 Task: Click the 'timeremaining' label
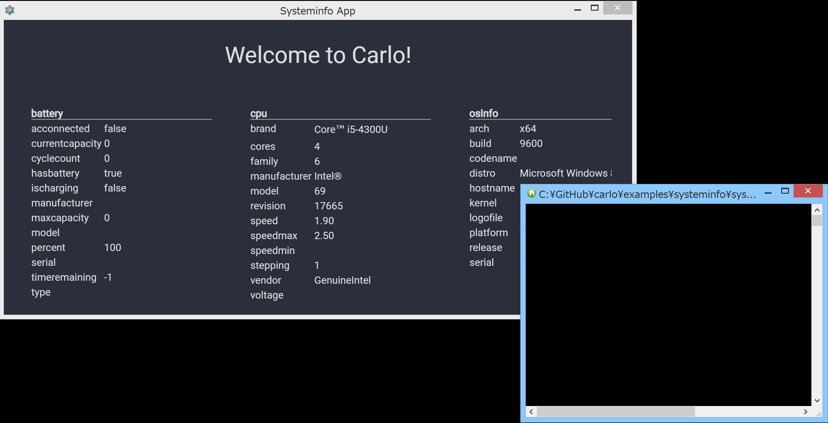pos(64,277)
